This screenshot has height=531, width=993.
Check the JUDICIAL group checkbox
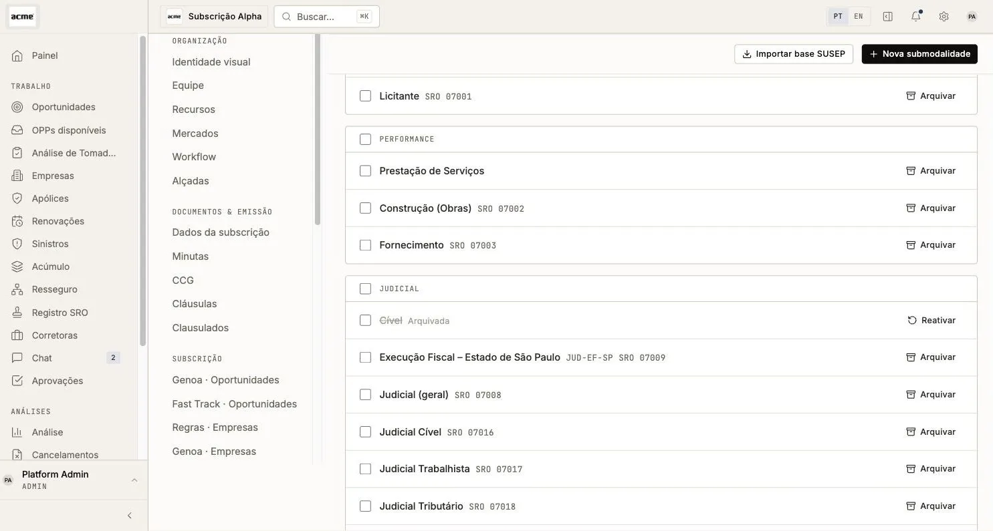pos(365,289)
